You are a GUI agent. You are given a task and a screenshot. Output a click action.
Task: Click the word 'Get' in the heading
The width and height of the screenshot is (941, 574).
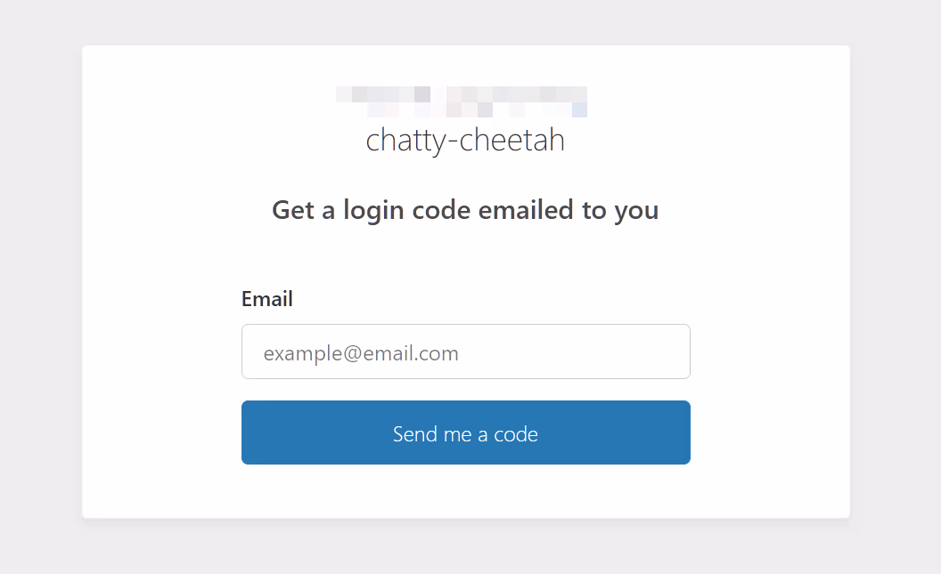pos(292,210)
